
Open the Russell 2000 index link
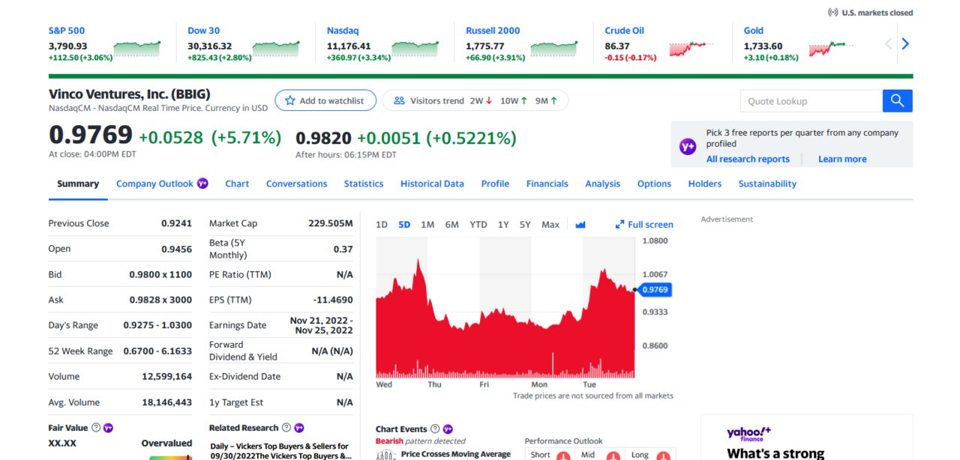pos(493,31)
